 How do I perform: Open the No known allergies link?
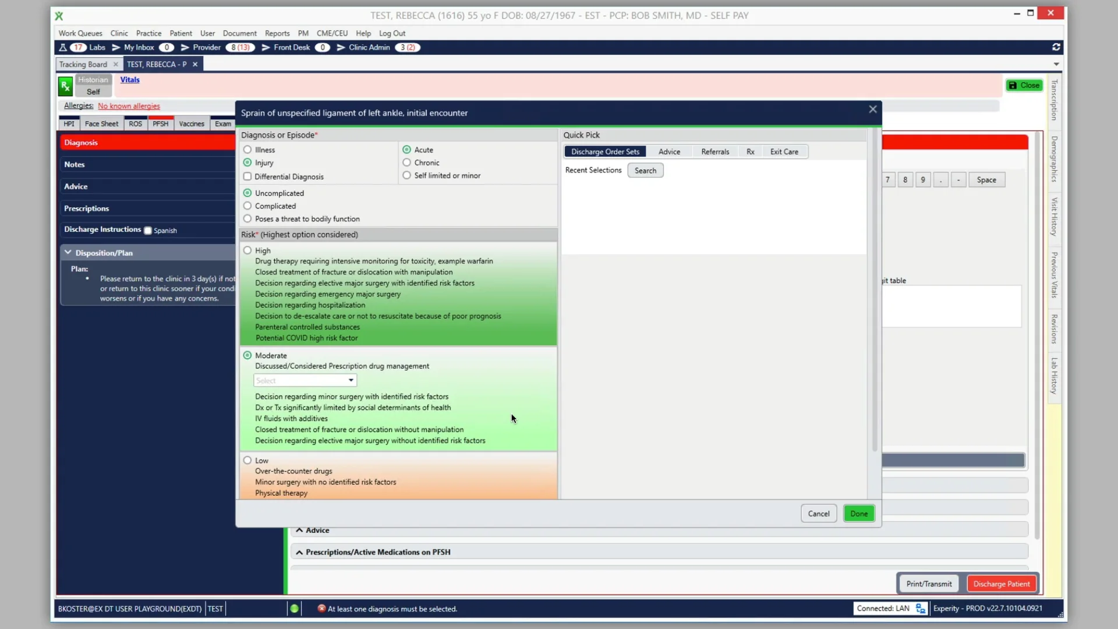[x=128, y=105]
